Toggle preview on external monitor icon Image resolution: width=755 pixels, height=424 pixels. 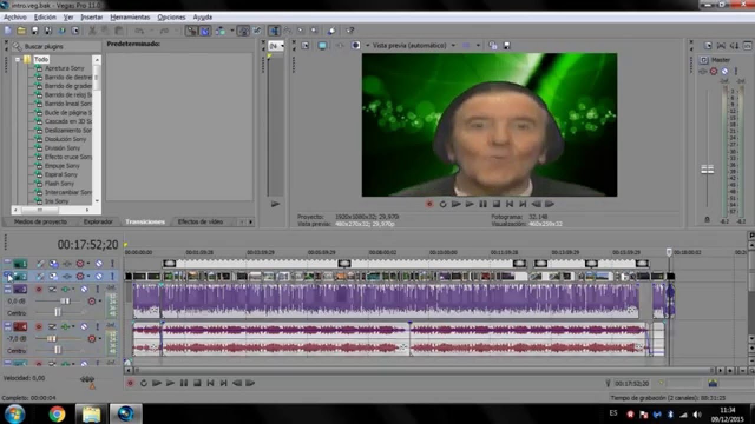pyautogui.click(x=323, y=45)
